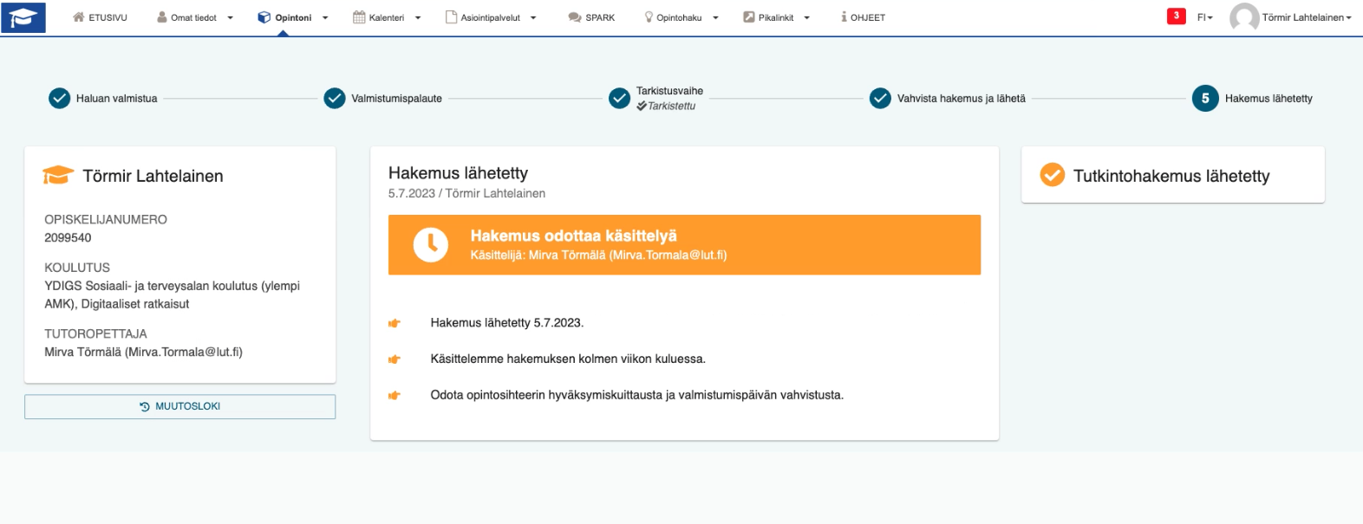Select the Hakemus lähetetty step label
The image size is (1363, 524).
pos(1268,99)
